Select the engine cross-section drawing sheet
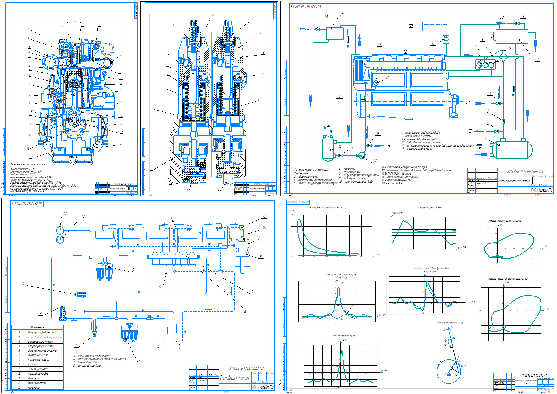This screenshot has height=394, width=557. [x=70, y=99]
